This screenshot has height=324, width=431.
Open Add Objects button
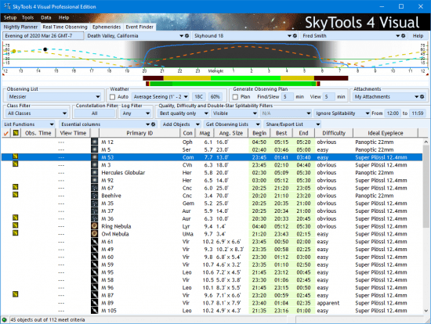[x=181, y=124]
